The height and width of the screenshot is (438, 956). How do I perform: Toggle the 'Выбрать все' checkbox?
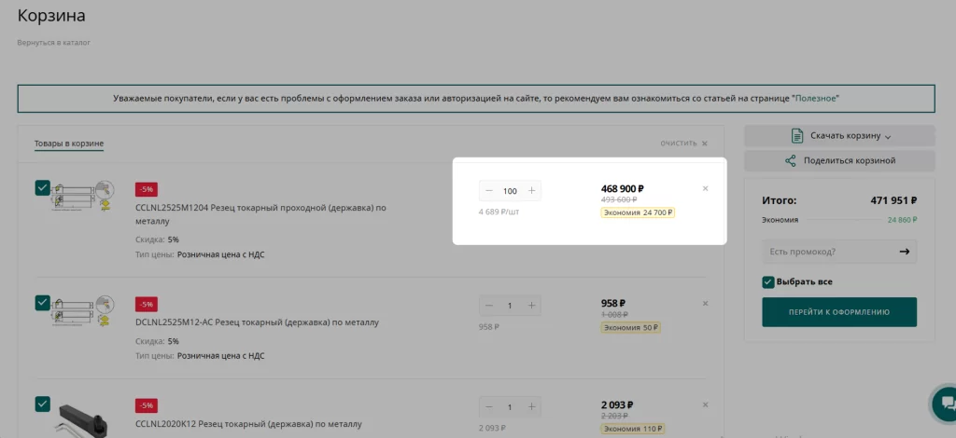point(768,282)
